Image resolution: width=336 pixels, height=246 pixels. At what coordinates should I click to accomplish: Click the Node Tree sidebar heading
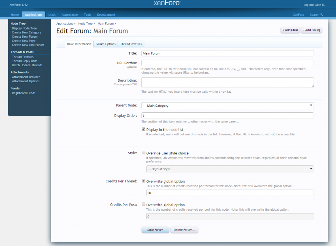[x=18, y=24]
